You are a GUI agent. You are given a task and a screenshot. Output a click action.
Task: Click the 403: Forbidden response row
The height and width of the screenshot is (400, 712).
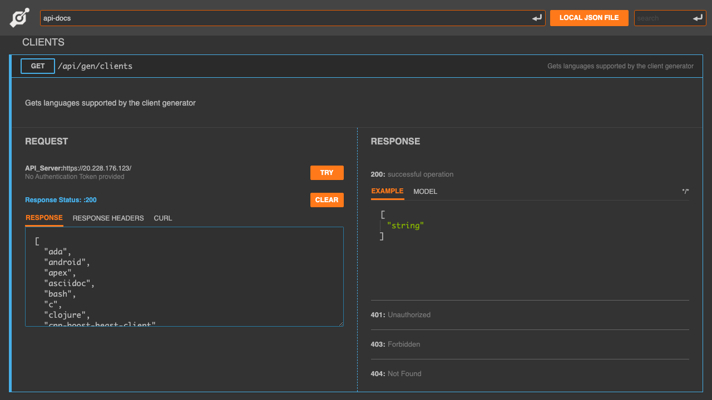point(530,344)
